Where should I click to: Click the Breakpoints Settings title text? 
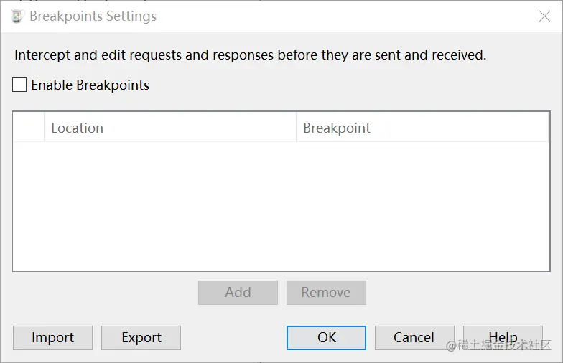click(x=93, y=16)
